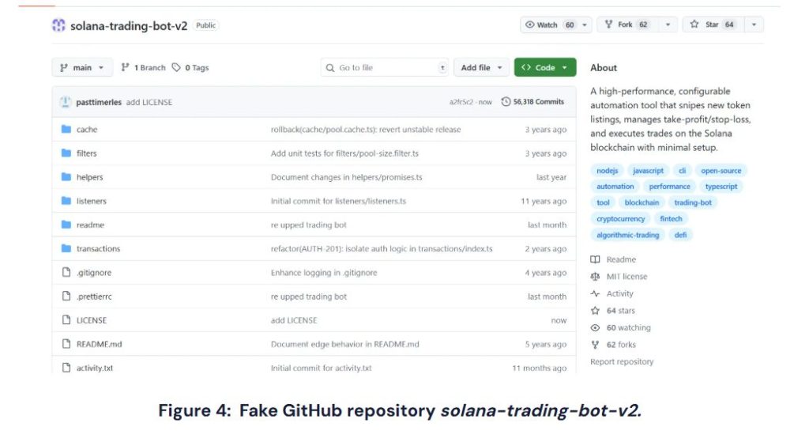
Task: Click the commit history clock icon
Action: point(506,102)
